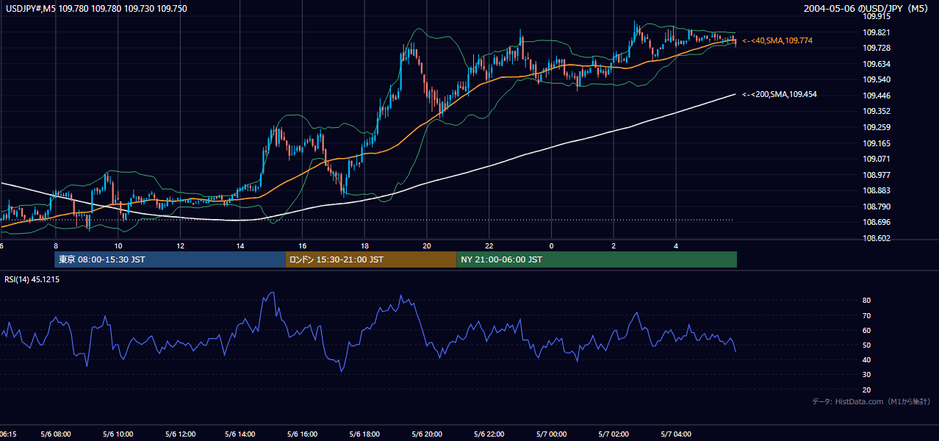
Task: Click the 5/7 02:00 time axis label
Action: 614,434
